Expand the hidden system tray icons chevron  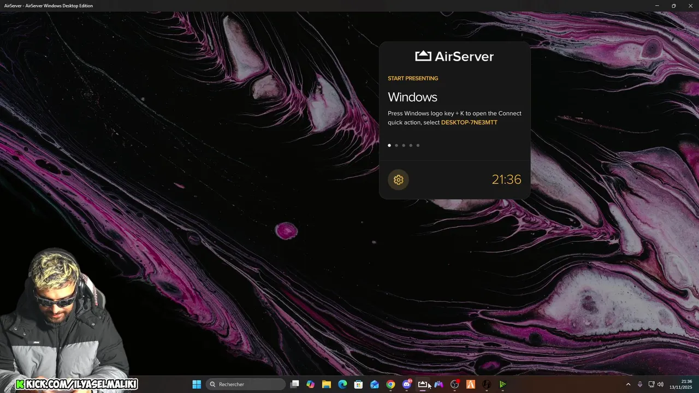click(628, 384)
